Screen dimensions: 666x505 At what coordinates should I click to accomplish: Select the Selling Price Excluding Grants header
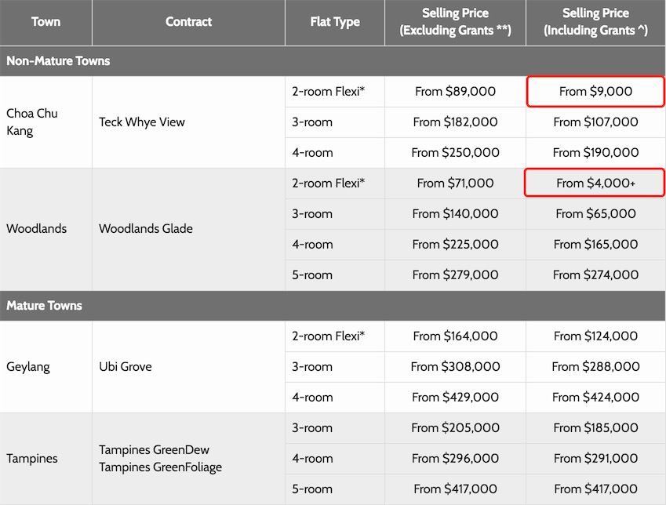tap(455, 22)
